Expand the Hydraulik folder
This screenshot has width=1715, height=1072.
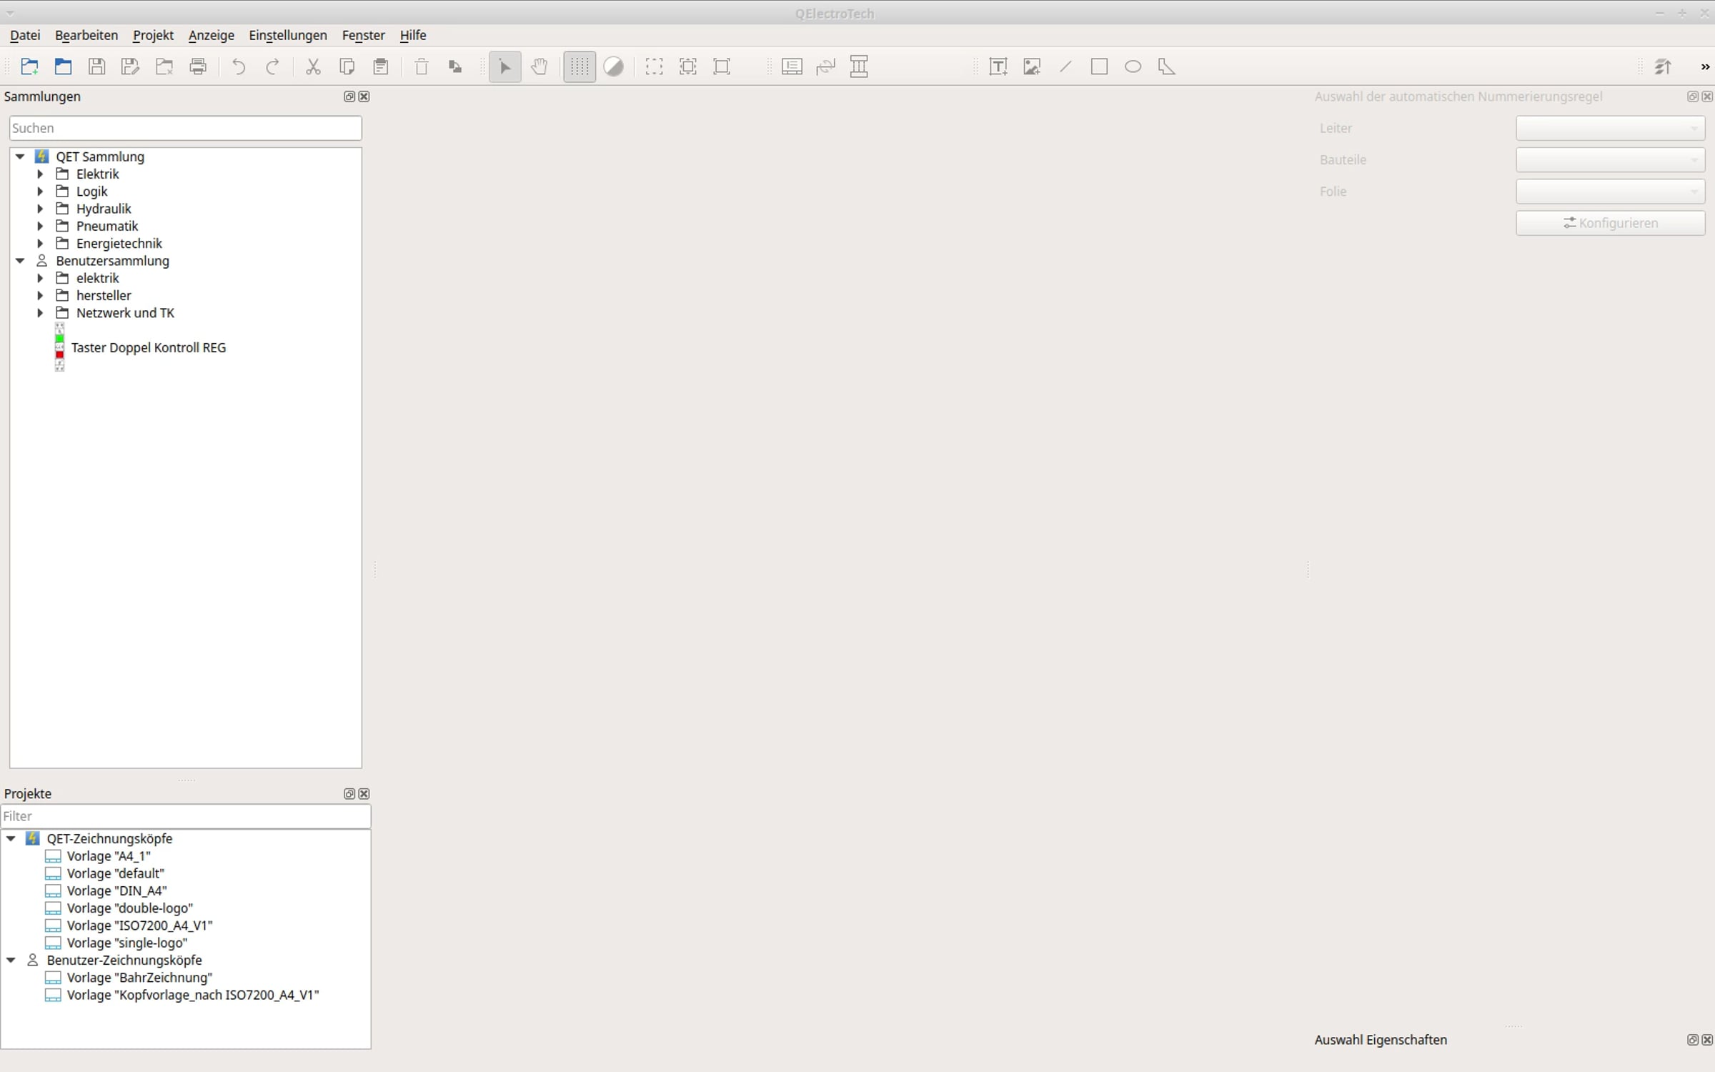coord(41,209)
